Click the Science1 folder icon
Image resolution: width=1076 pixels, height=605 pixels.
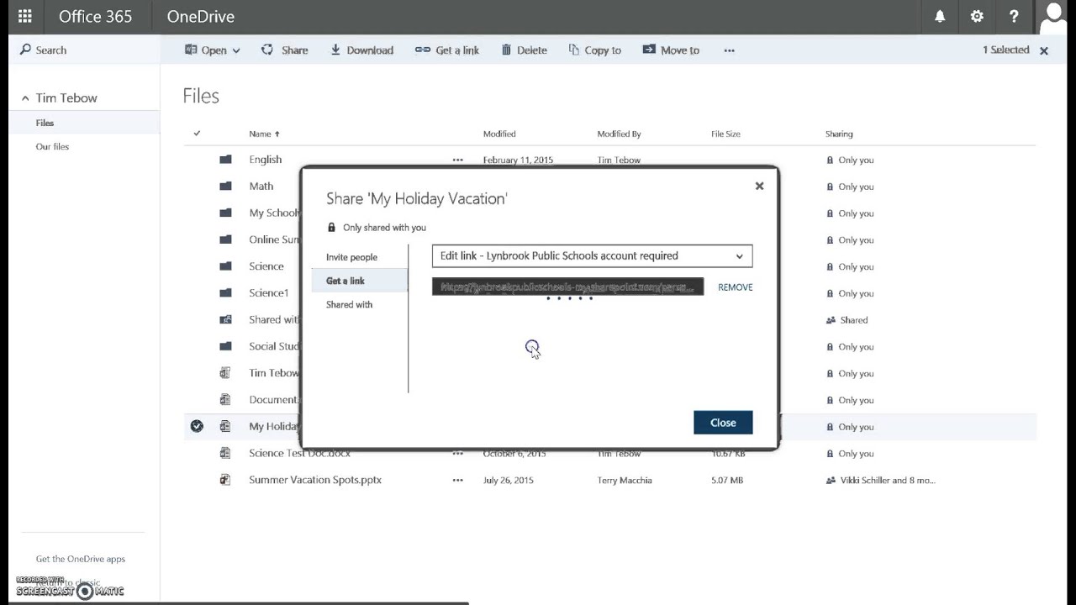pos(225,293)
